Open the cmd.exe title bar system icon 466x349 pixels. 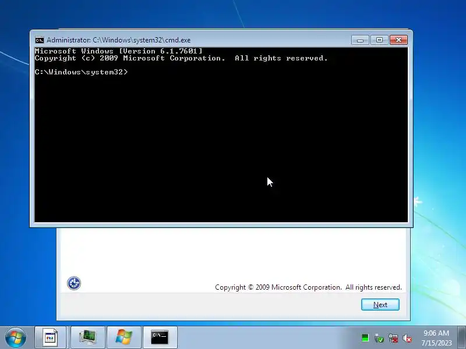click(x=39, y=40)
